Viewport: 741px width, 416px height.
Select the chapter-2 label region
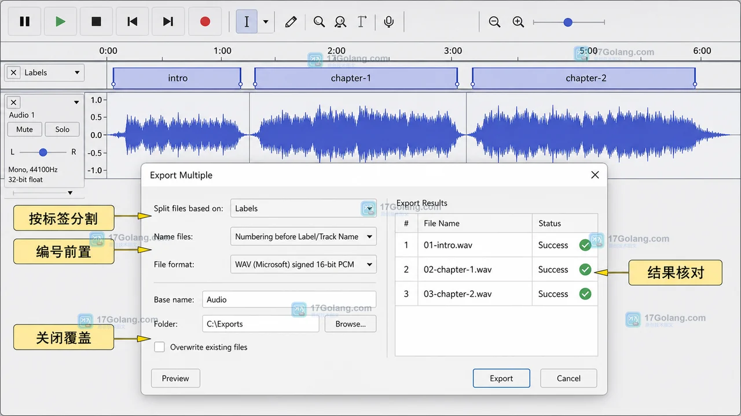coord(584,78)
